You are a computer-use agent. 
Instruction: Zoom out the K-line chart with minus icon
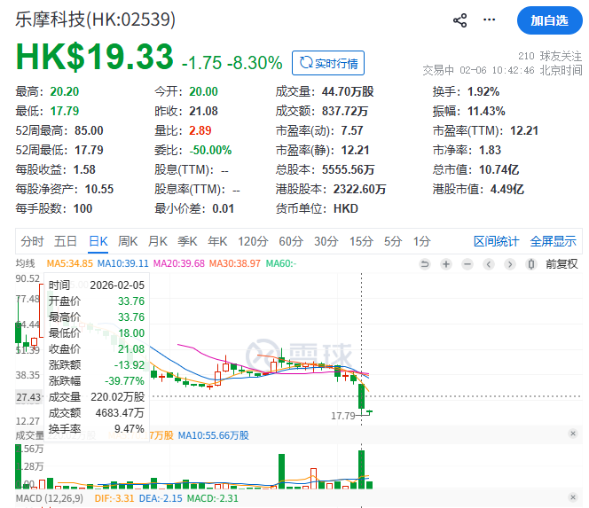pos(467,263)
